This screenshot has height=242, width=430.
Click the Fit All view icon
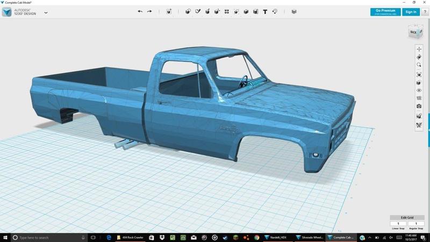click(x=419, y=74)
